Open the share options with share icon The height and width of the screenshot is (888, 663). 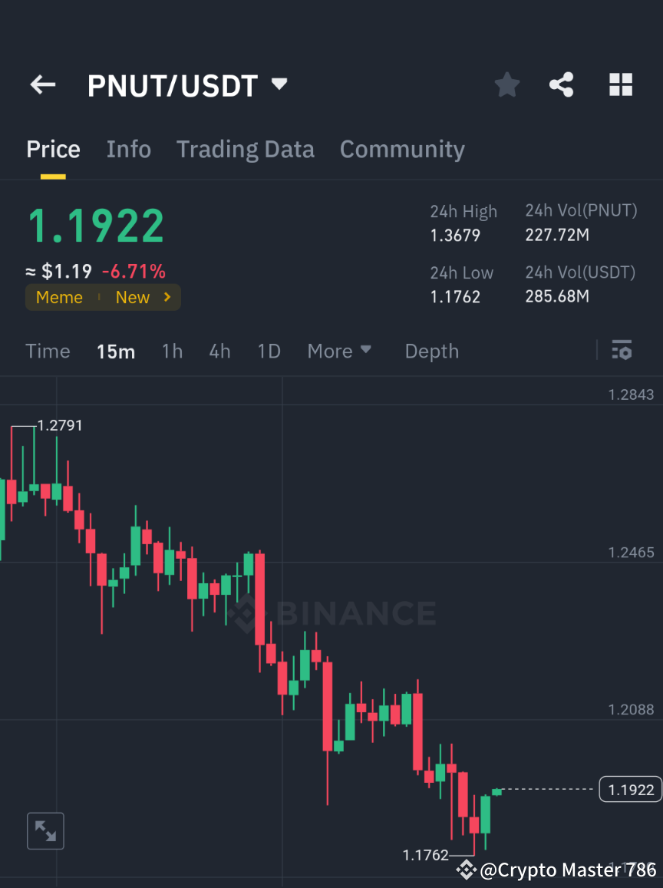(562, 84)
